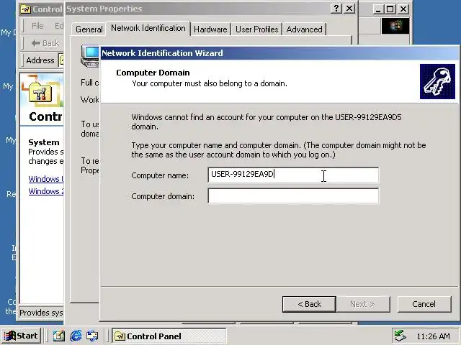Select the Computer Domain heading text
This screenshot has width=461, height=345.
tap(153, 73)
